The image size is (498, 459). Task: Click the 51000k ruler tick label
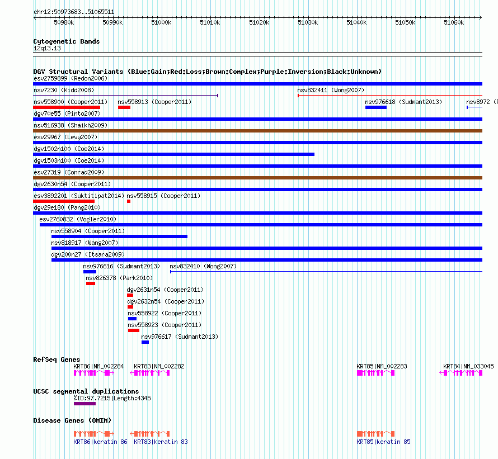(161, 22)
